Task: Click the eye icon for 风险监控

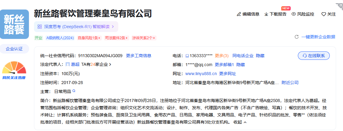Action: point(294,14)
